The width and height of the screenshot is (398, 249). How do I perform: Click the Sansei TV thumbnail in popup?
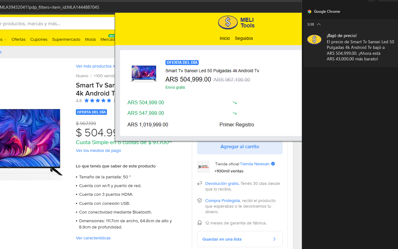[144, 74]
